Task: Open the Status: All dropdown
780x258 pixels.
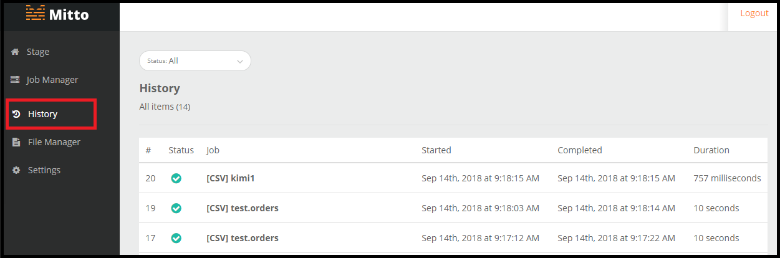Action: (x=195, y=61)
